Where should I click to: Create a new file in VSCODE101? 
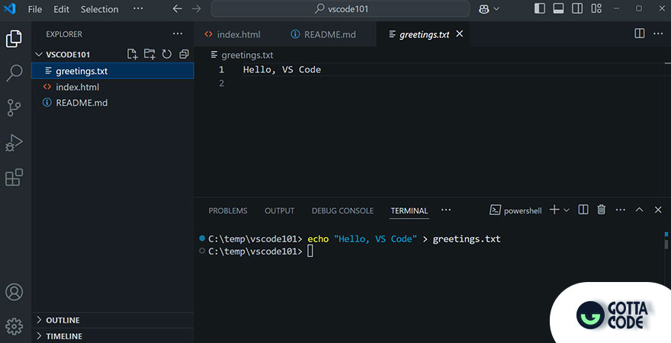click(x=132, y=54)
